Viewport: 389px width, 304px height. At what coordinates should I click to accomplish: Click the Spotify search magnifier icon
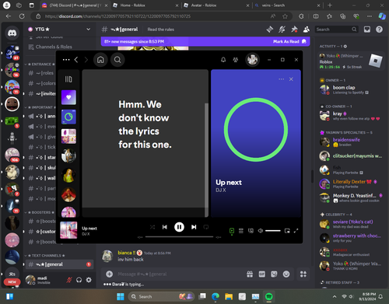pos(117,60)
